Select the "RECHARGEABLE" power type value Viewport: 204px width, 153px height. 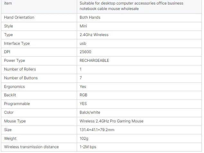point(94,61)
